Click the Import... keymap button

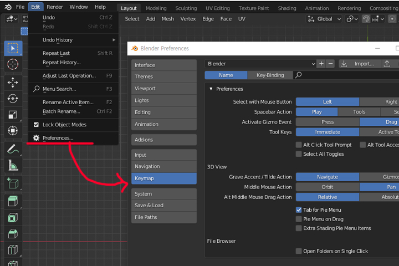pyautogui.click(x=360, y=64)
